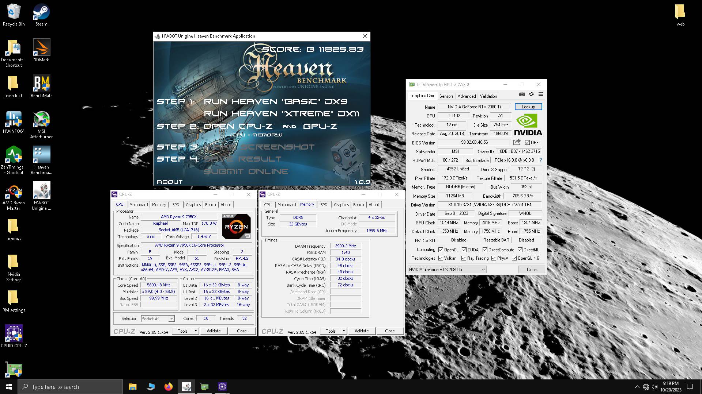The image size is (702, 394).
Task: Open the Documents shortcut icon
Action: (14, 54)
